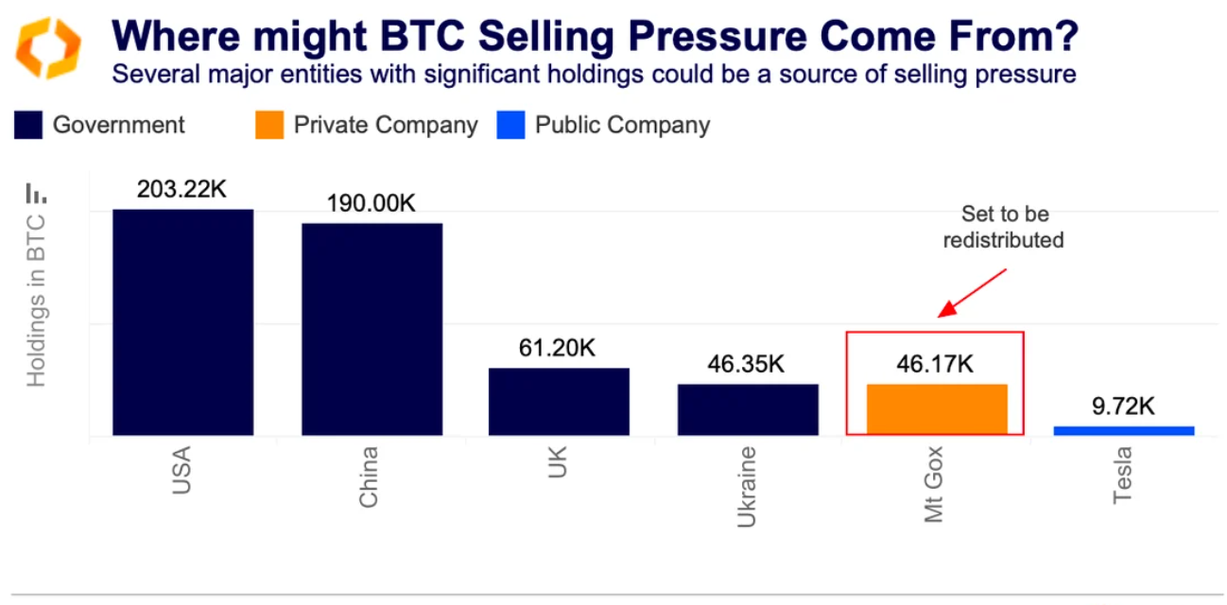Image resolution: width=1227 pixels, height=605 pixels.
Task: Click the 203.22K data label
Action: coord(182,189)
